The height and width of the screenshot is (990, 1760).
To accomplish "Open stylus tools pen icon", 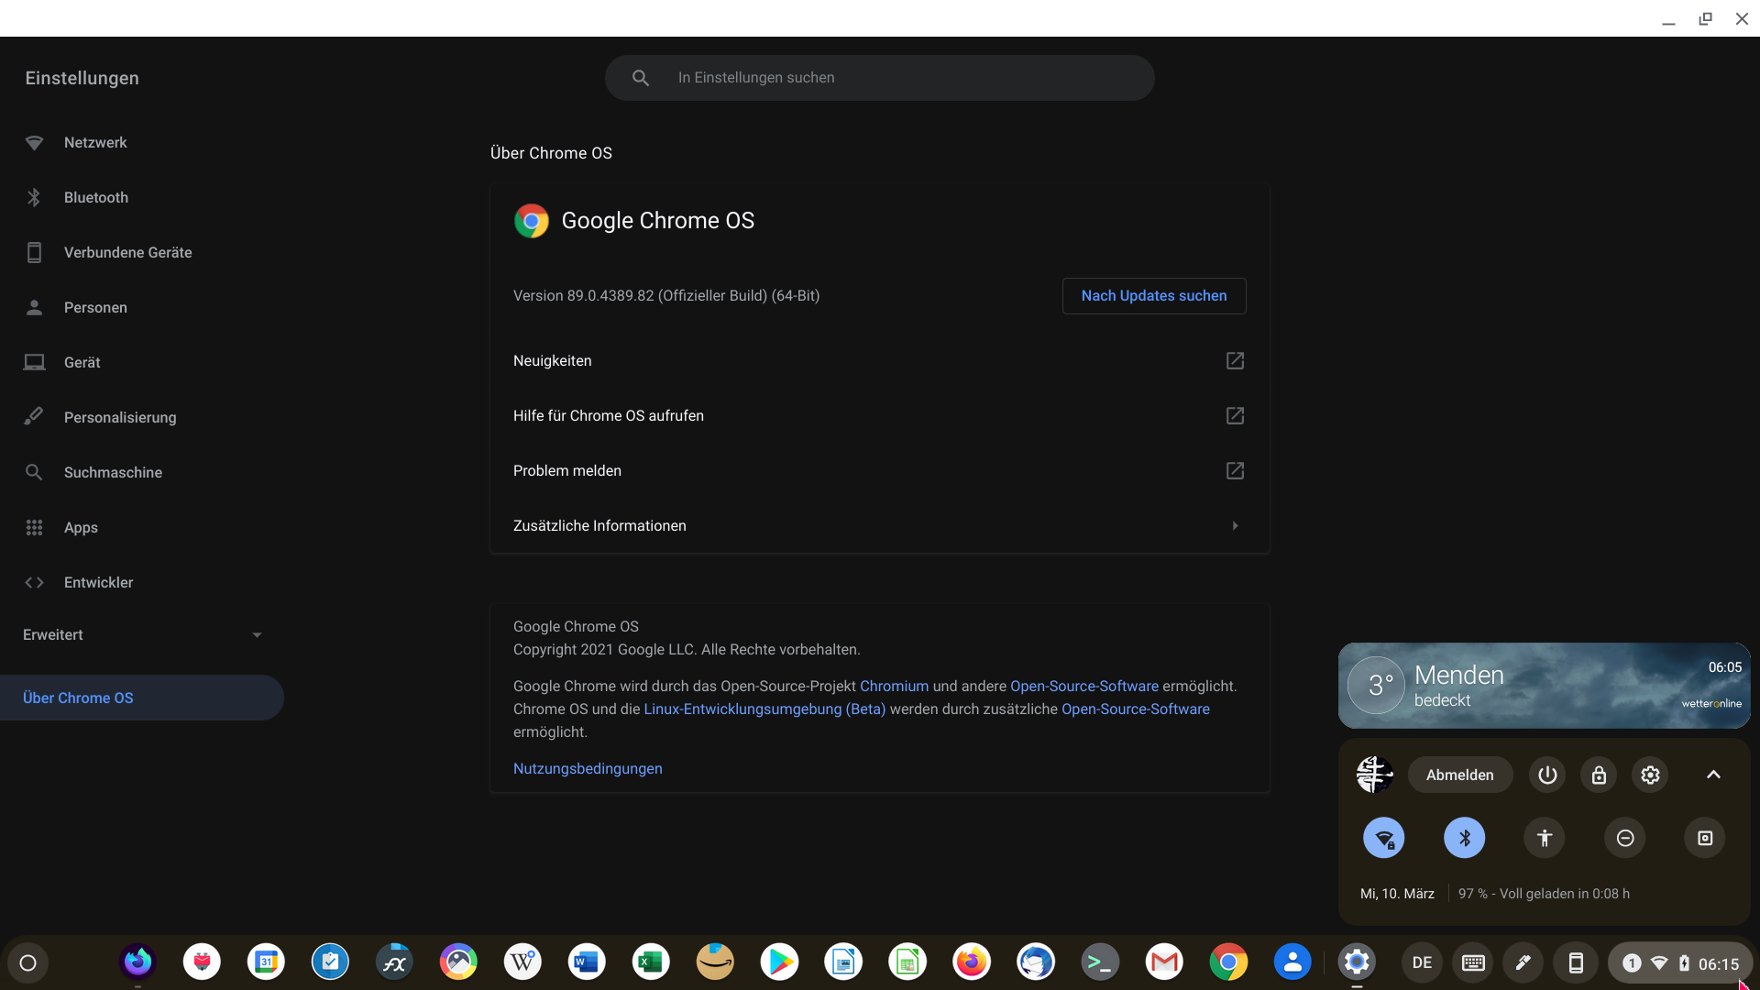I will click(1523, 962).
